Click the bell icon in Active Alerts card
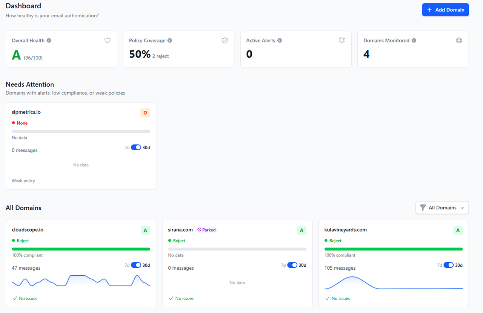This screenshot has width=483, height=313. [x=342, y=40]
